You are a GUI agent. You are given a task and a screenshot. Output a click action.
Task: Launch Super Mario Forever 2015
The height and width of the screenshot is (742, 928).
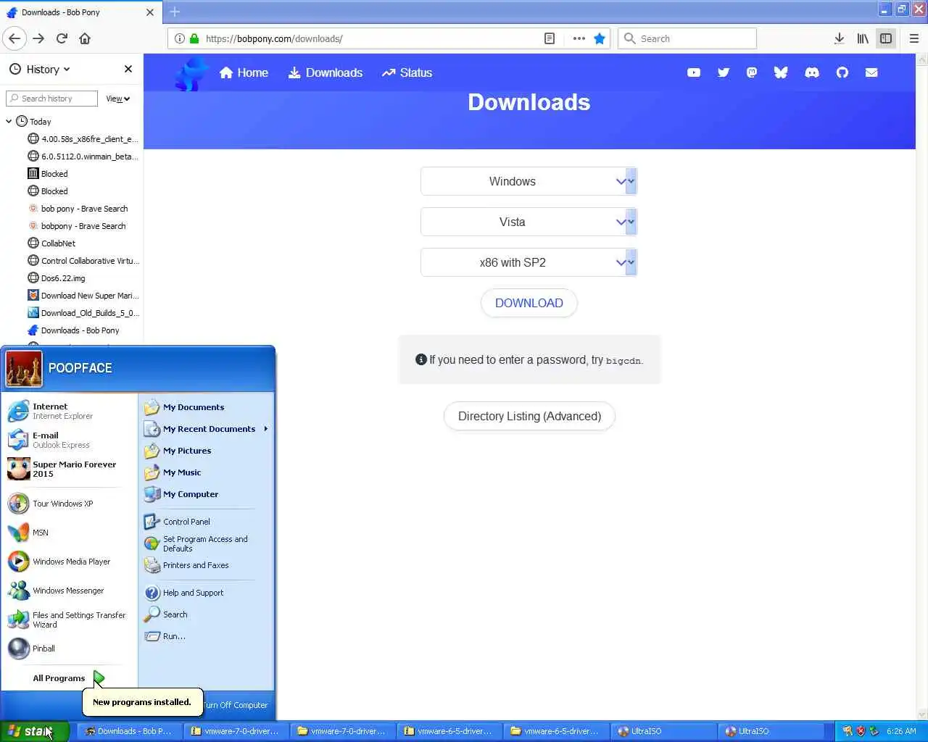tap(70, 469)
